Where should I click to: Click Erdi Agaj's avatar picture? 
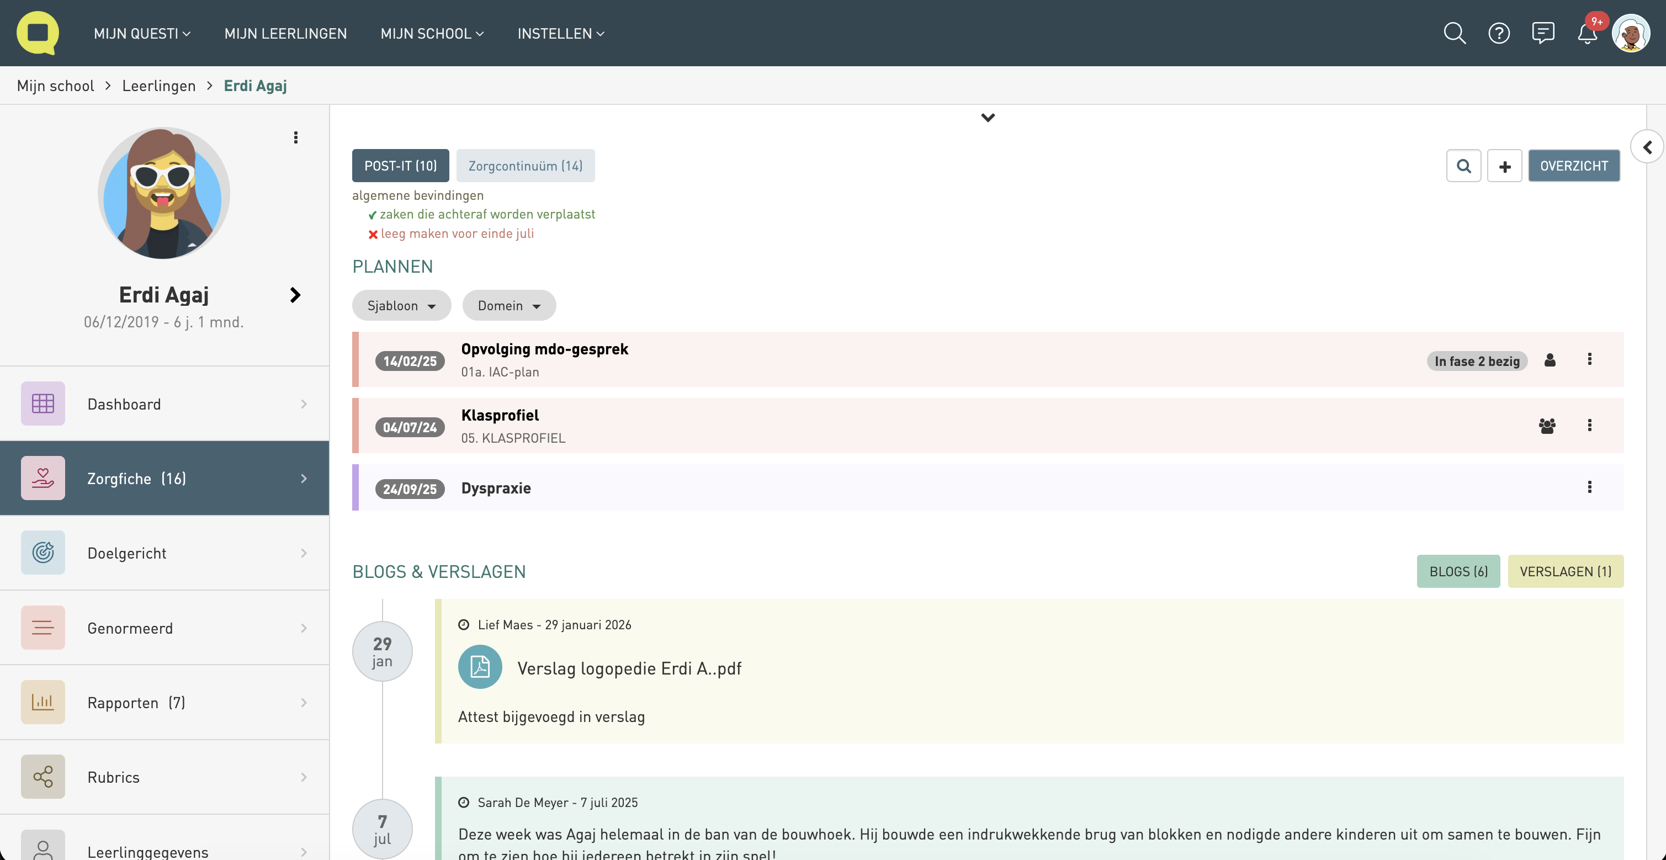(x=163, y=193)
